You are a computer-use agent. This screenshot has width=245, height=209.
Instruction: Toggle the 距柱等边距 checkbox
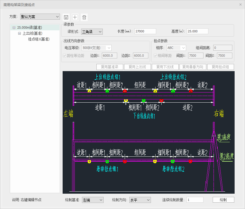(65, 56)
